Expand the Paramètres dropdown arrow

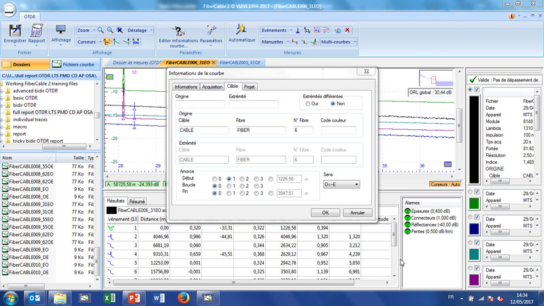(x=211, y=46)
